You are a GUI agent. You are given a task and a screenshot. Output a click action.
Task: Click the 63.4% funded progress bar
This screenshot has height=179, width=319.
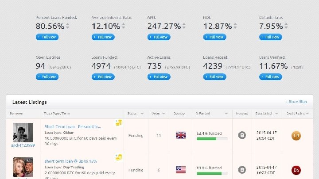[212, 138]
